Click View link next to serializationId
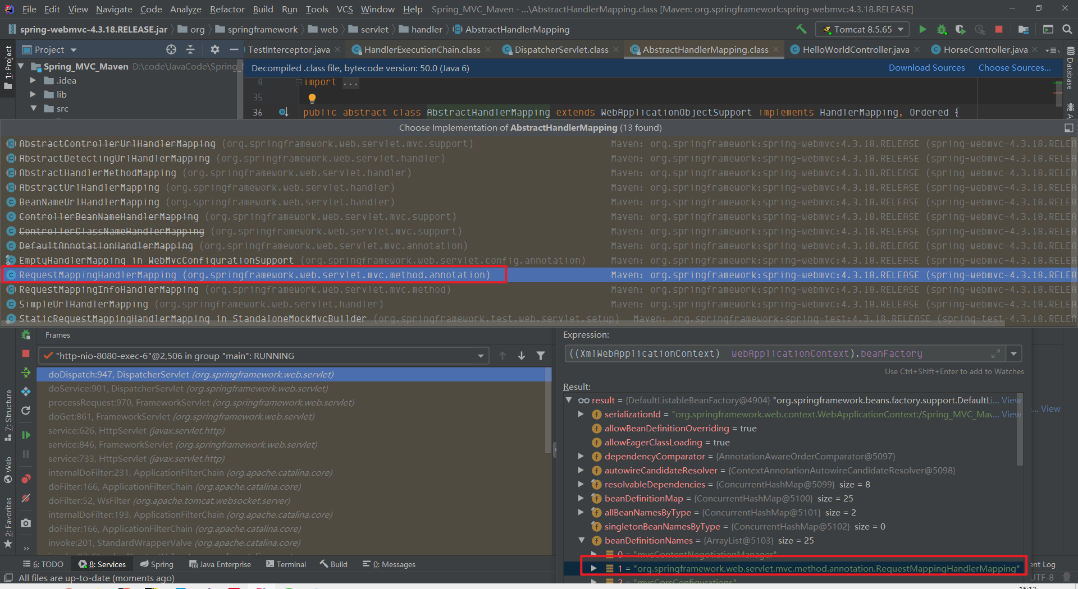 point(1011,414)
